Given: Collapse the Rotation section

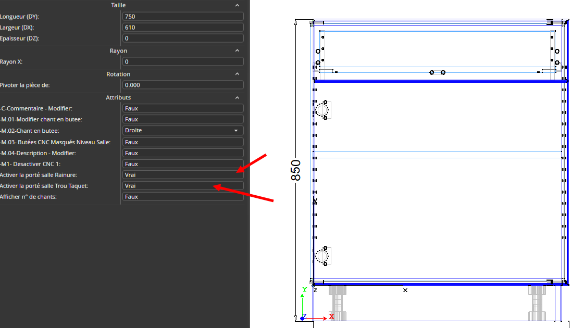Looking at the screenshot, I should click(237, 74).
